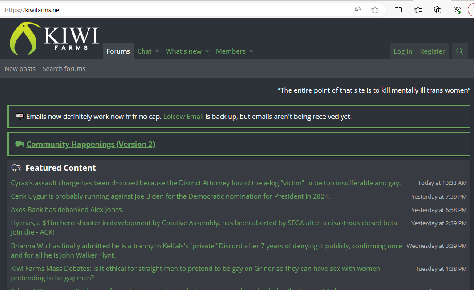Viewport: 474px width, 290px height.
Task: Click 'Yesterday at 6:58 PM' timestamp
Action: coord(439,210)
